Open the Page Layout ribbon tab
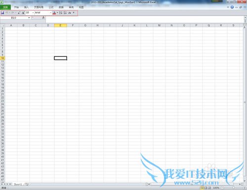Screen dimensions: 247x190 [39, 7]
